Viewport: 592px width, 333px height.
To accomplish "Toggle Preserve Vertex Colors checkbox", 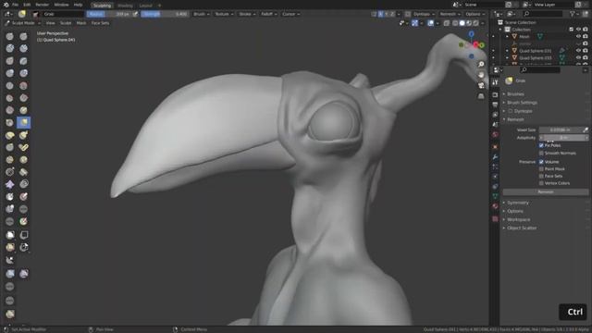I will click(541, 183).
